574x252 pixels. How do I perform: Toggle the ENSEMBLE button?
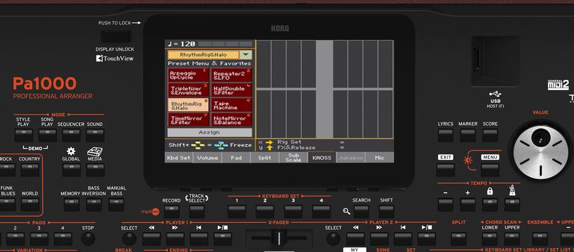[541, 239]
